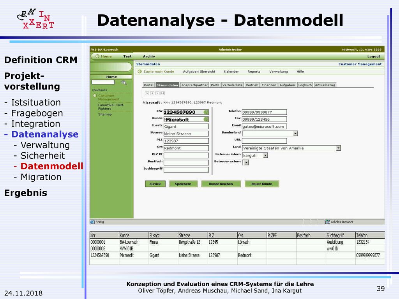This screenshot has width=399, height=299.
Task: Click the Zusatz field containing Gigant
Action: click(x=186, y=127)
